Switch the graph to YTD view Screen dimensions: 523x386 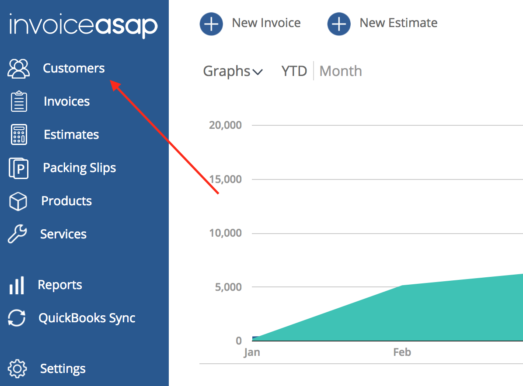pos(294,71)
